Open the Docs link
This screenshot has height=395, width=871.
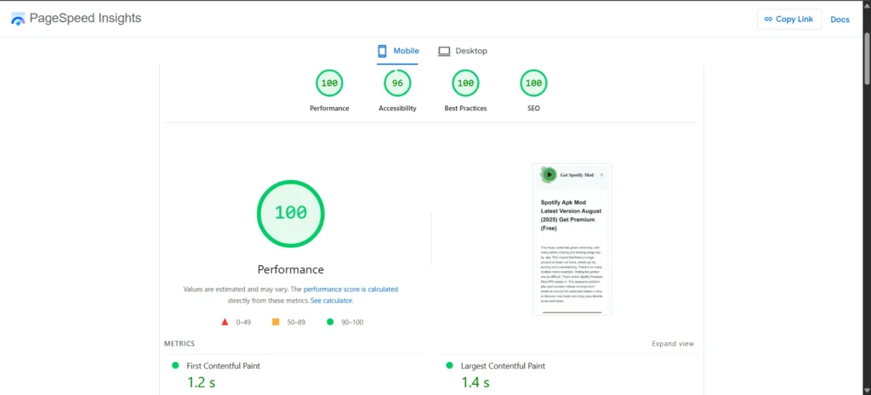tap(840, 20)
